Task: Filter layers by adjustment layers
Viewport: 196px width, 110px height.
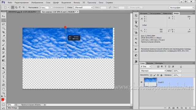Action: click(162, 67)
